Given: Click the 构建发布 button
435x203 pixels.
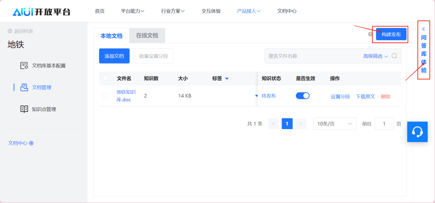Looking at the screenshot, I should pyautogui.click(x=391, y=34).
